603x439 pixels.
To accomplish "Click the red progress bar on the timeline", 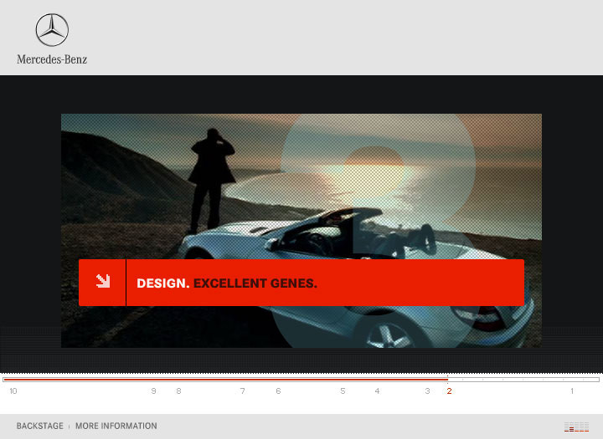I will [226, 380].
